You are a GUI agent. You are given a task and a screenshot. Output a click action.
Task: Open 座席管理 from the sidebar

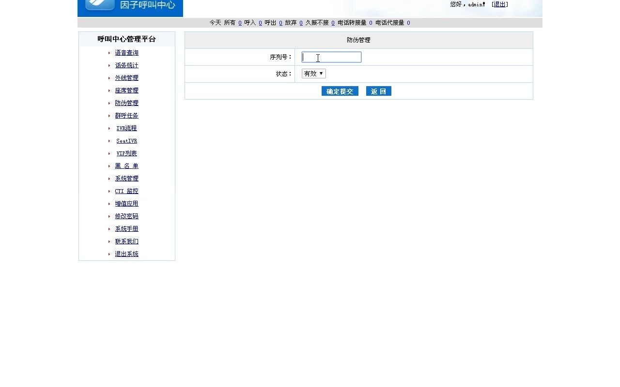126,90
